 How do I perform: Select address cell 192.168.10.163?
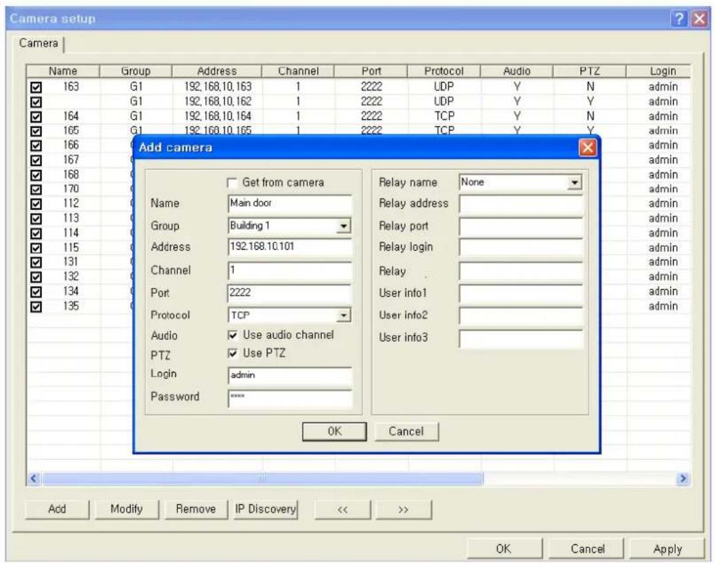point(217,87)
